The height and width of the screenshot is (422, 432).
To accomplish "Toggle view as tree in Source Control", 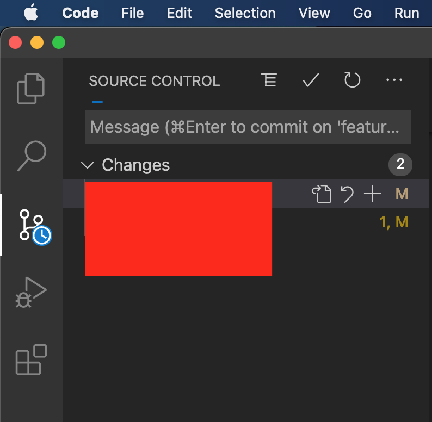I will tap(269, 80).
